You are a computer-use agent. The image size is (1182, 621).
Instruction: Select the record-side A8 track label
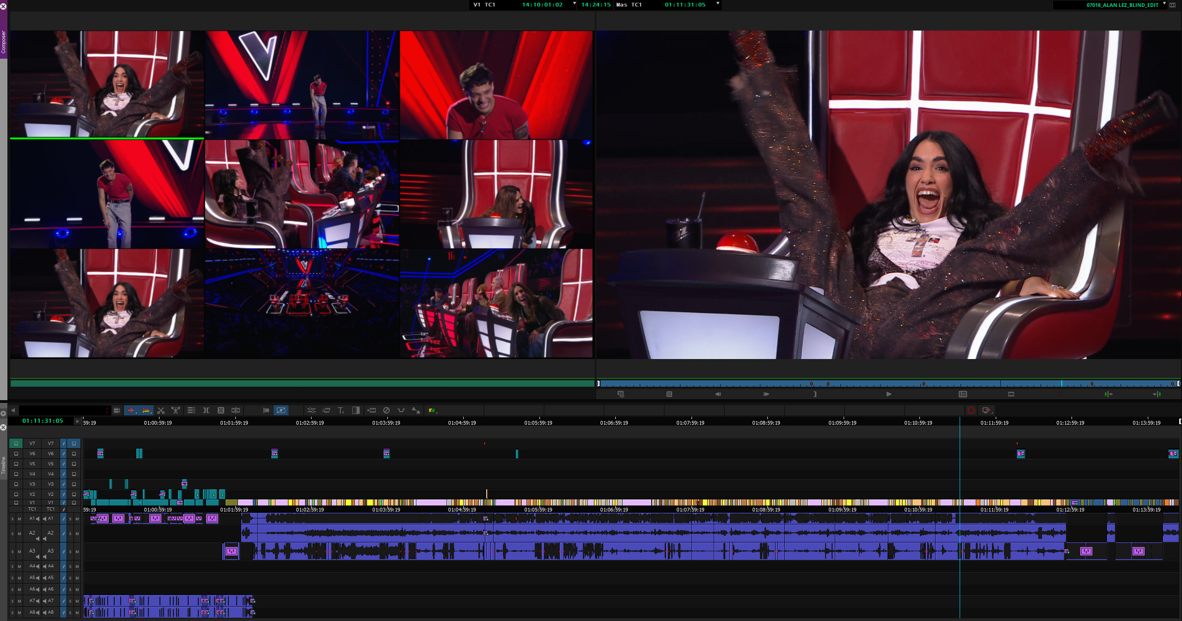coord(51,612)
